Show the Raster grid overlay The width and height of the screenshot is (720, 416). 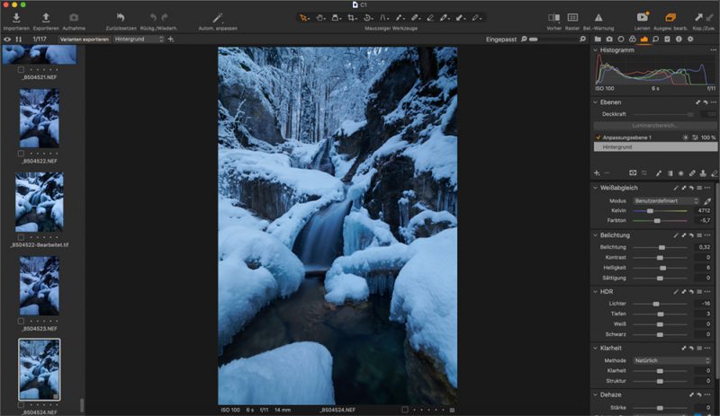[572, 18]
